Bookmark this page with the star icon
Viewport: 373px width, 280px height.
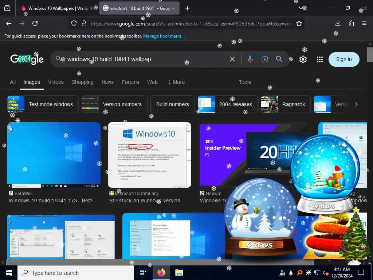[x=299, y=23]
